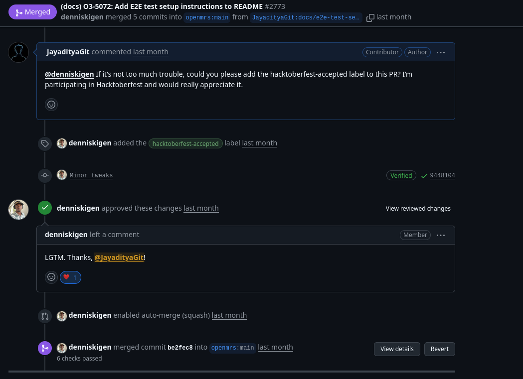Click the avatar on the hacktoberfest label event
This screenshot has height=379, width=523.
pyautogui.click(x=62, y=143)
